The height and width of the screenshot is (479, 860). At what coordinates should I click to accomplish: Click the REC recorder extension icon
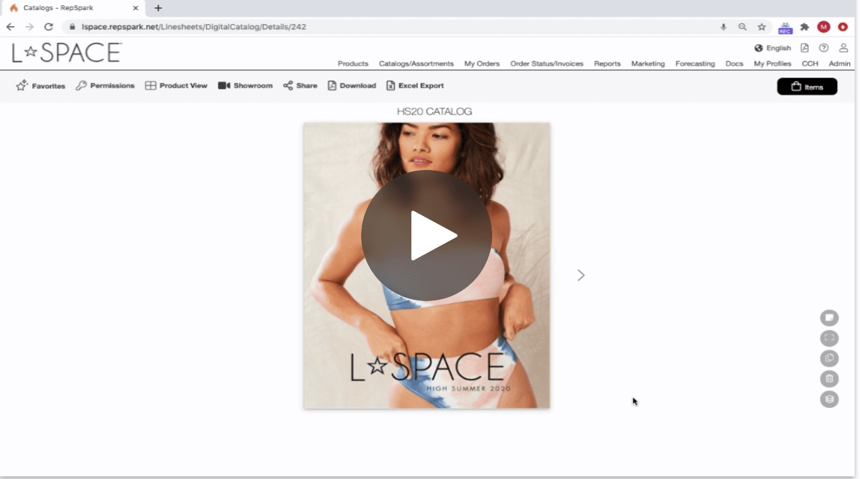point(785,27)
